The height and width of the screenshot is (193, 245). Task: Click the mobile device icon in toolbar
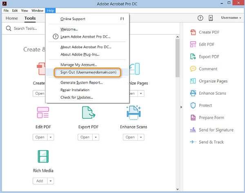pos(211,18)
